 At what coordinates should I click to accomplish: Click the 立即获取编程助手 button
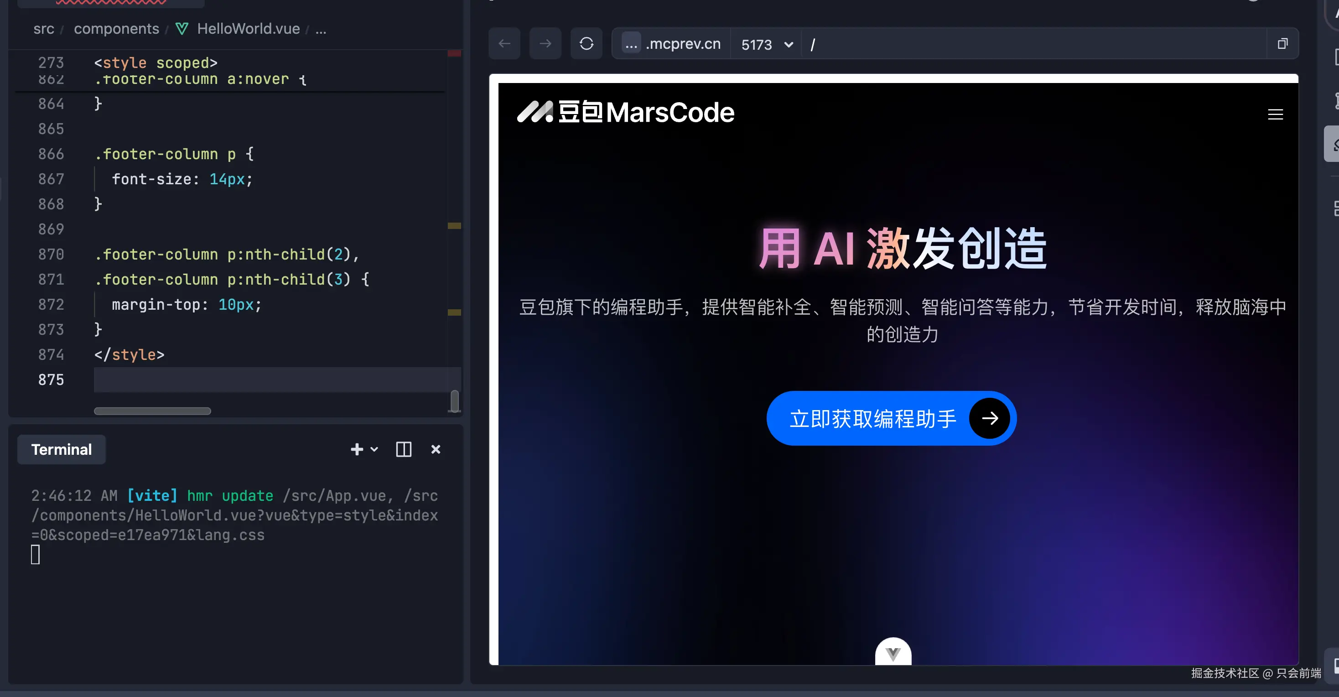(873, 418)
